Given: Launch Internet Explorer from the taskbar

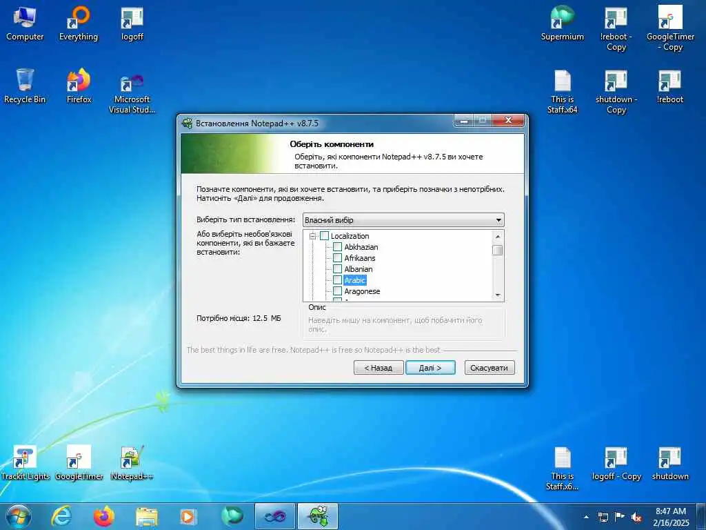Looking at the screenshot, I should 61,516.
